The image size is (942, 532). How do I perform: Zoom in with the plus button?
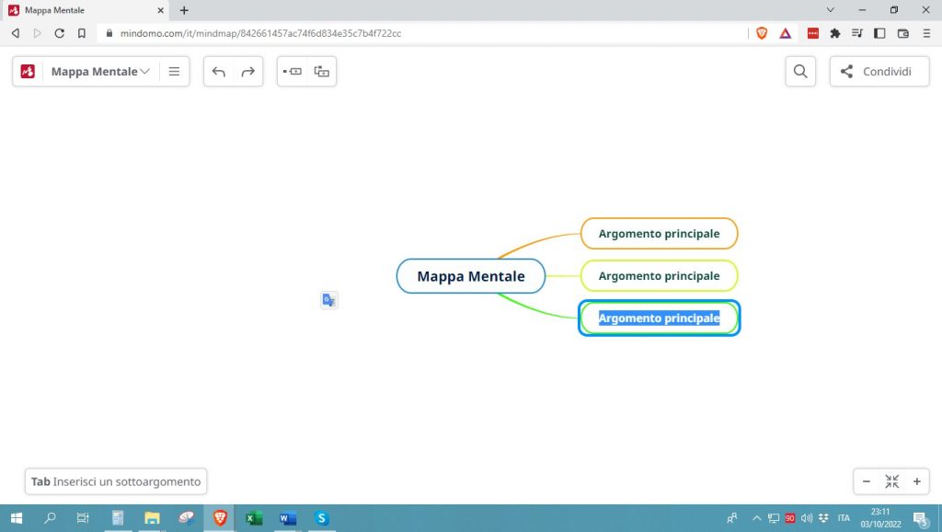[x=916, y=481]
